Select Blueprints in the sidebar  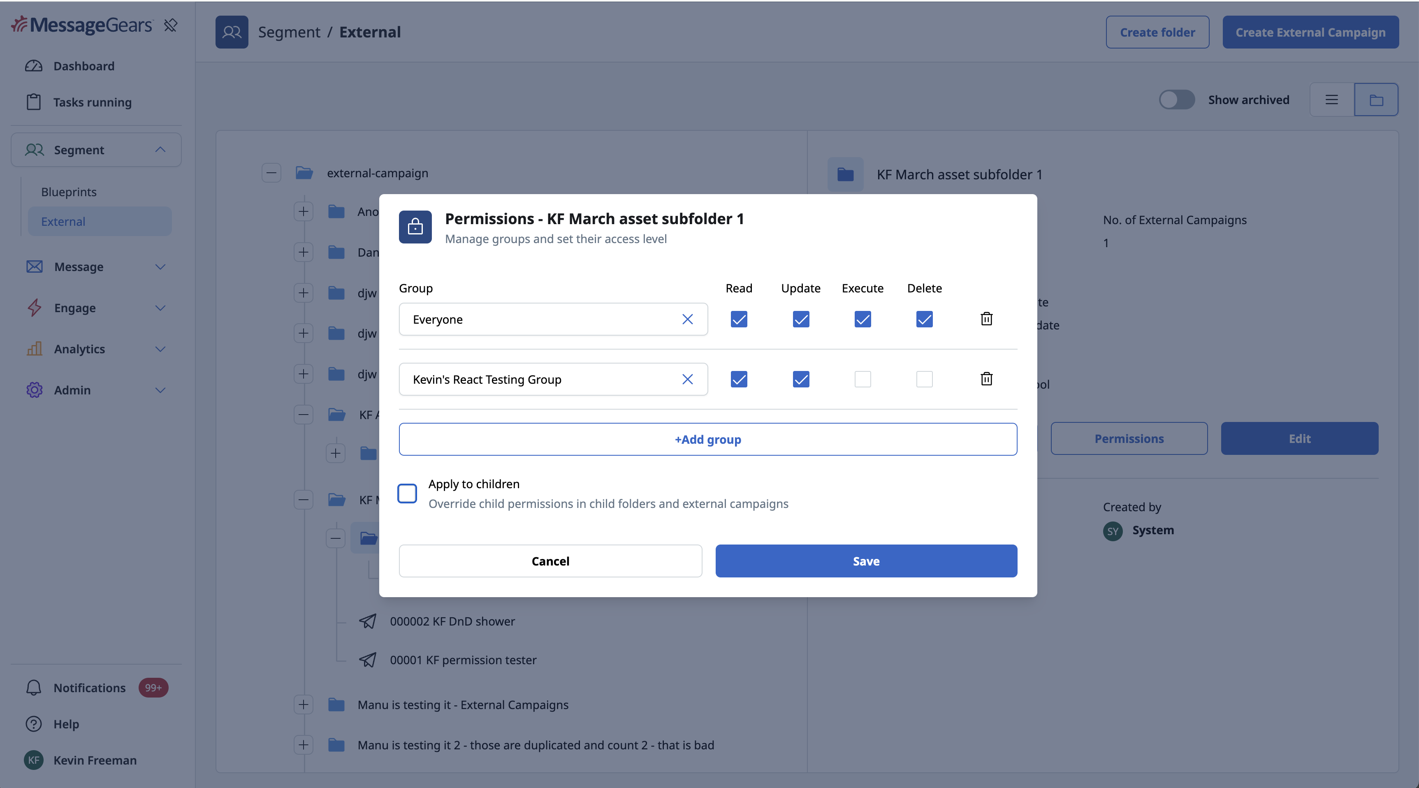pos(68,192)
